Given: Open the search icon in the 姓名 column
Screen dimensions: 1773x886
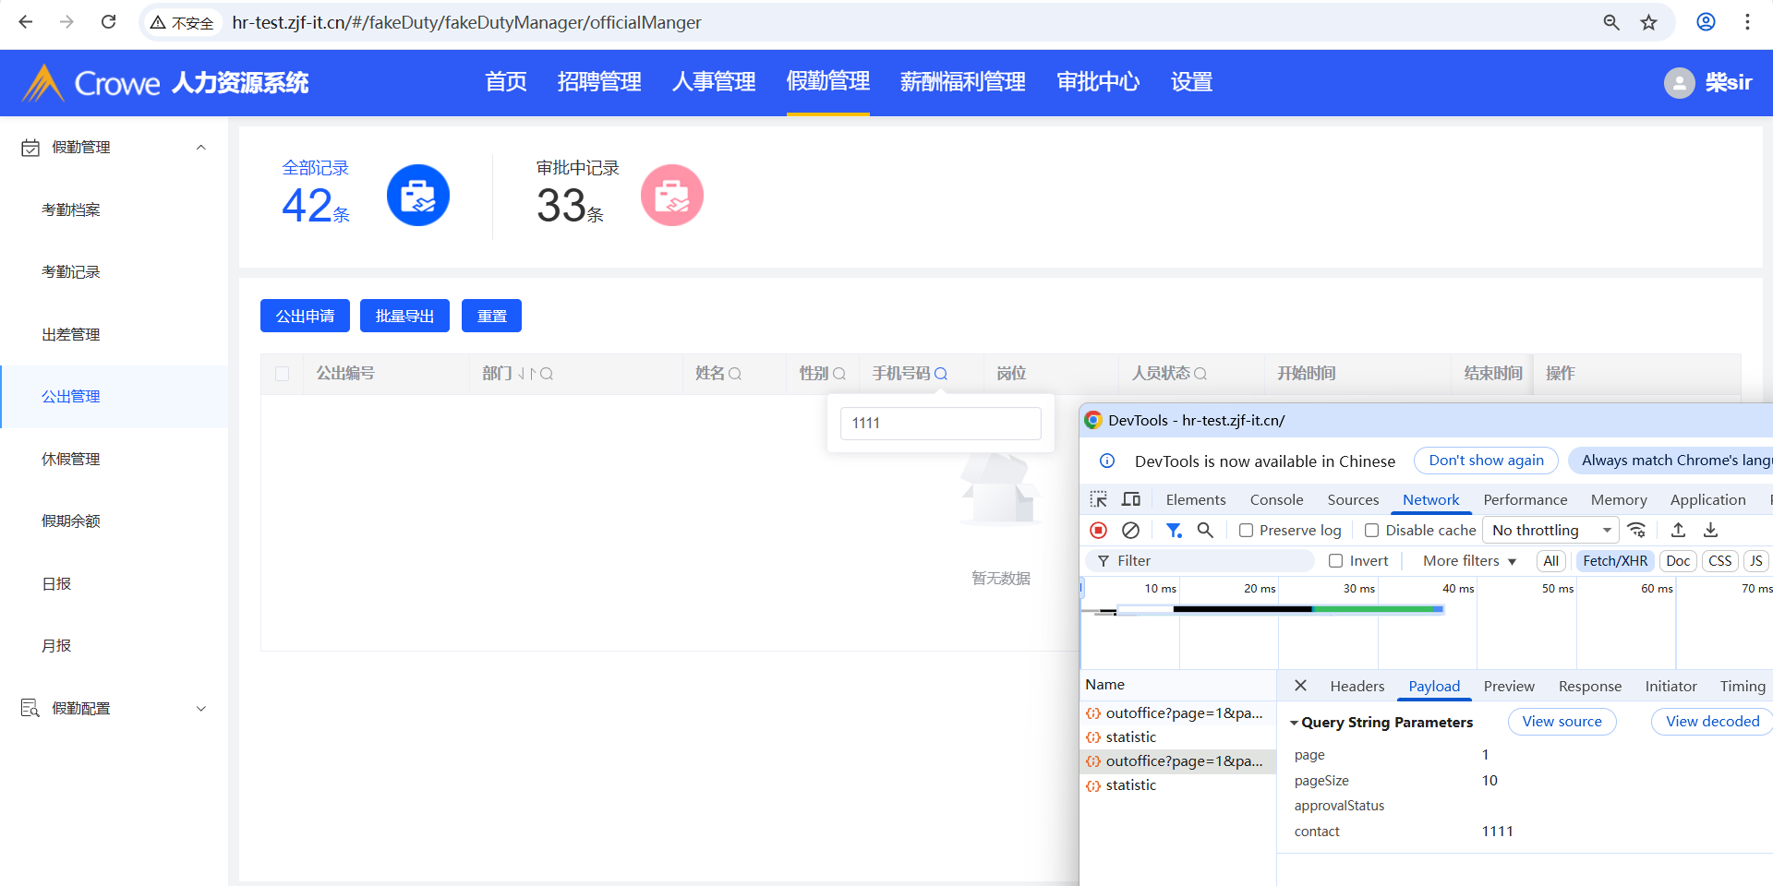Looking at the screenshot, I should point(735,374).
